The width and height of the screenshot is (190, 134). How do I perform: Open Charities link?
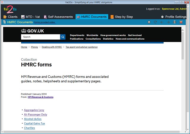(x=29, y=128)
